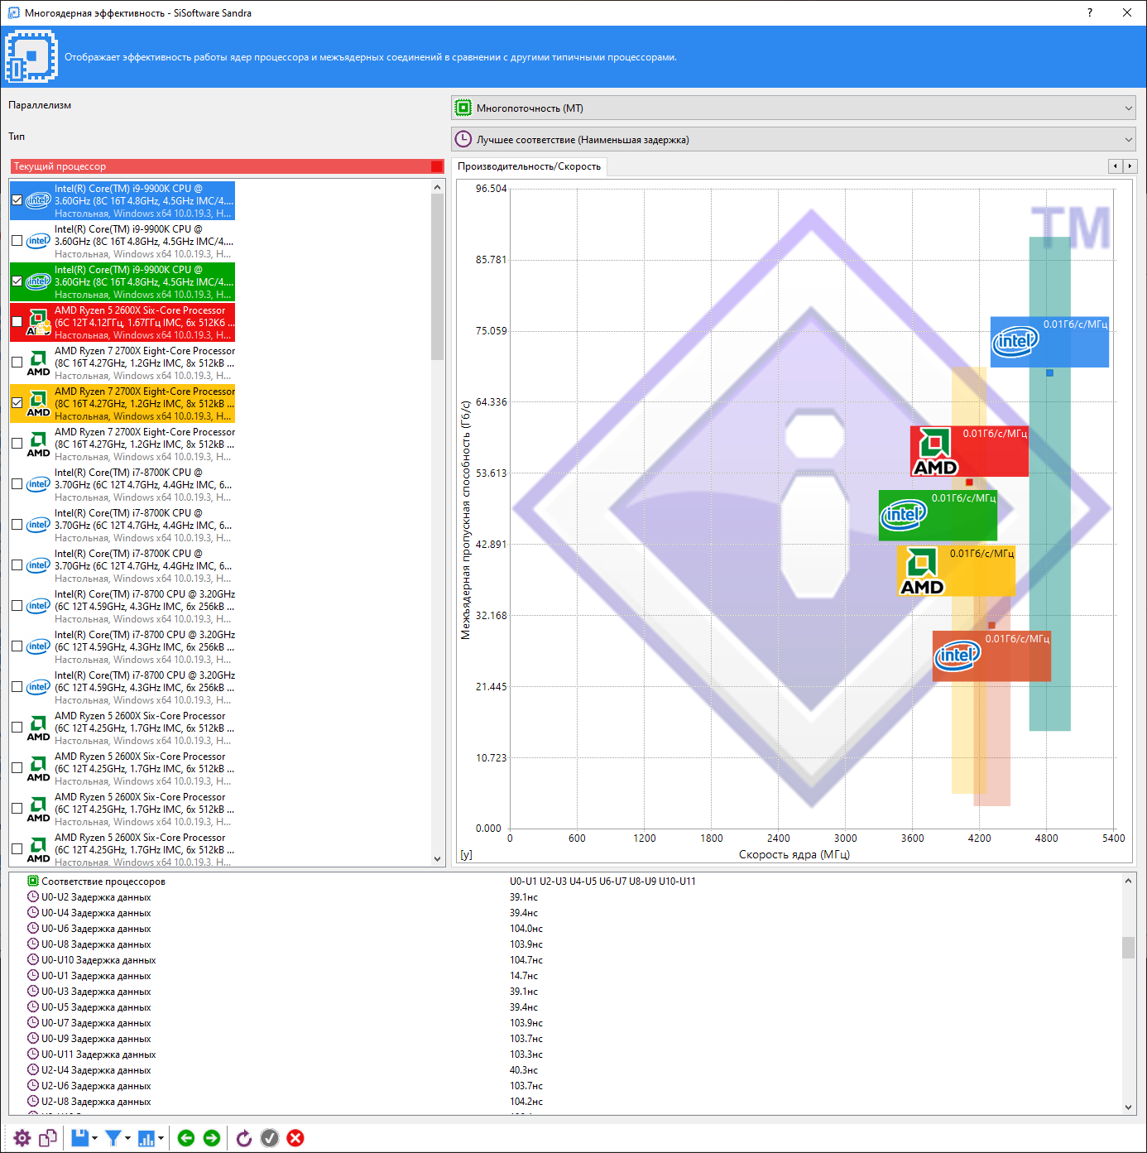This screenshot has height=1153, width=1147.
Task: Click the green Intel label on the chart
Action: (x=938, y=516)
